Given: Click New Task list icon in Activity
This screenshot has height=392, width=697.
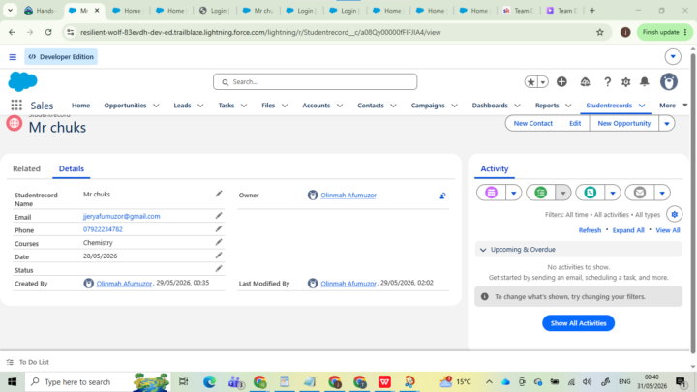Looking at the screenshot, I should coord(540,193).
